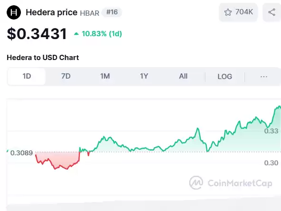Select the 1Y chart range tab
Viewport: 281px width, 211px height.
144,76
